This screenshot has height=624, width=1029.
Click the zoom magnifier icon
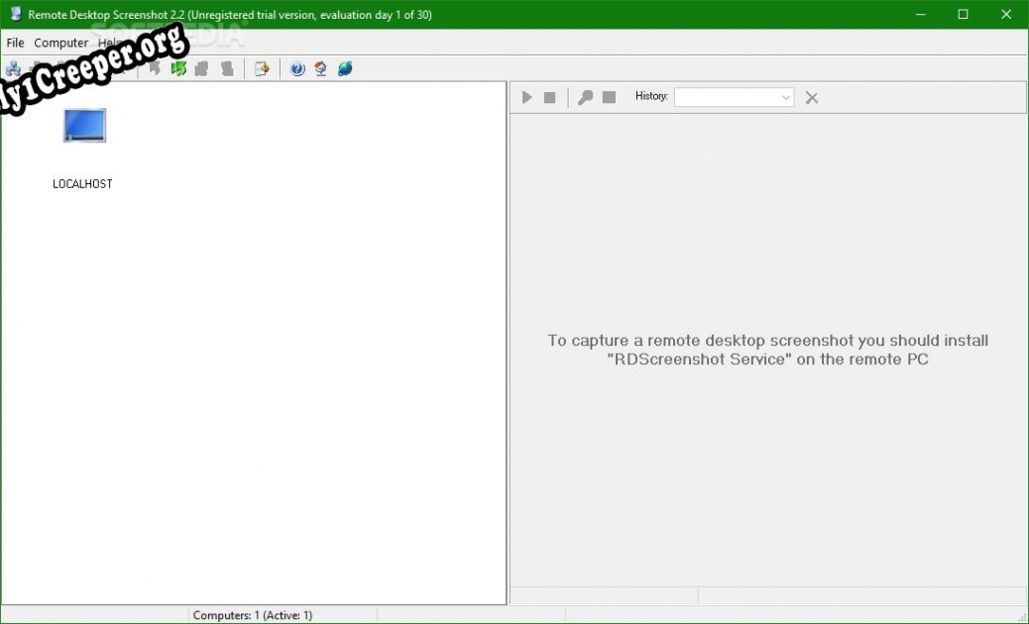[x=585, y=97]
